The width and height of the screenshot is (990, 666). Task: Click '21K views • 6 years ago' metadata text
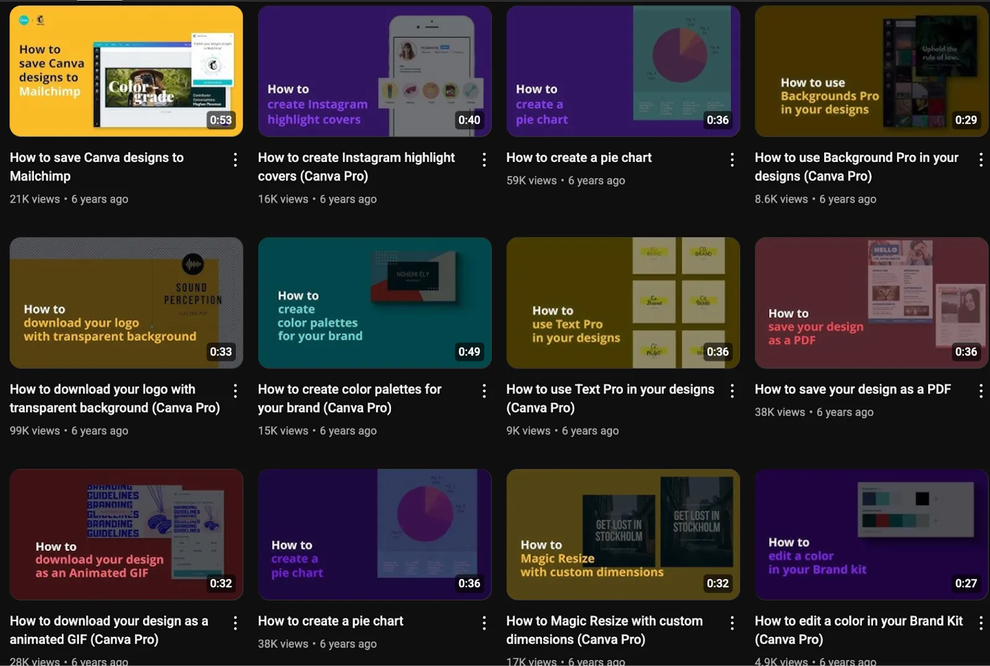[69, 199]
